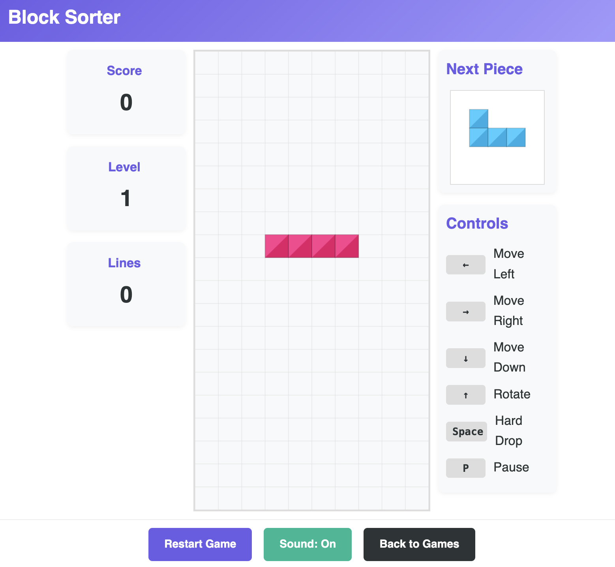
Task: Click the Back to Games button
Action: 419,544
